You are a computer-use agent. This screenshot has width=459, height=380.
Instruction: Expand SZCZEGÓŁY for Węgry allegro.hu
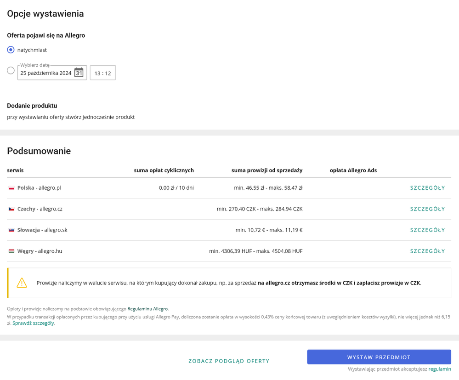[427, 251]
